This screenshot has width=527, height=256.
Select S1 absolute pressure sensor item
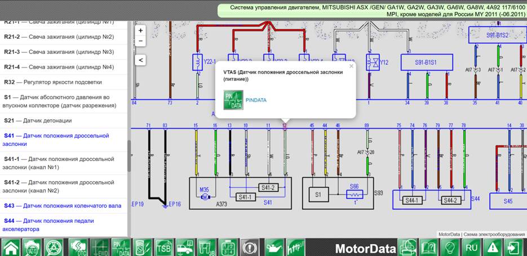point(64,101)
